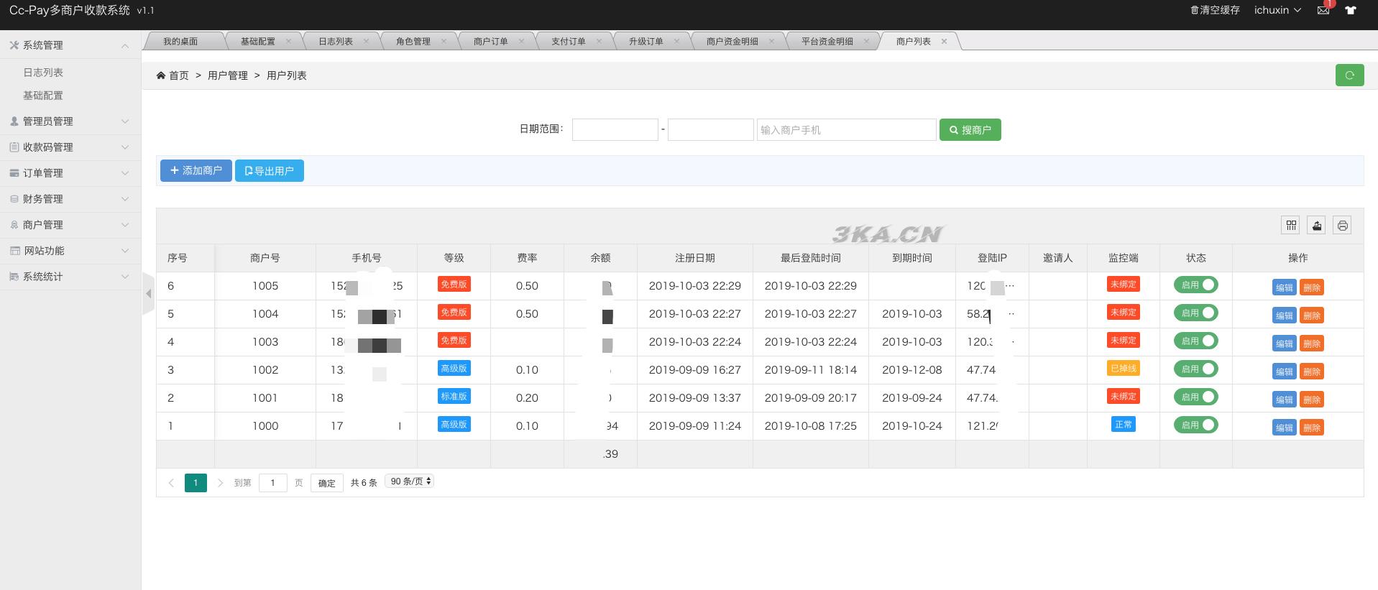Click 编辑 for merchant 1005
This screenshot has height=590, width=1378.
(x=1284, y=287)
